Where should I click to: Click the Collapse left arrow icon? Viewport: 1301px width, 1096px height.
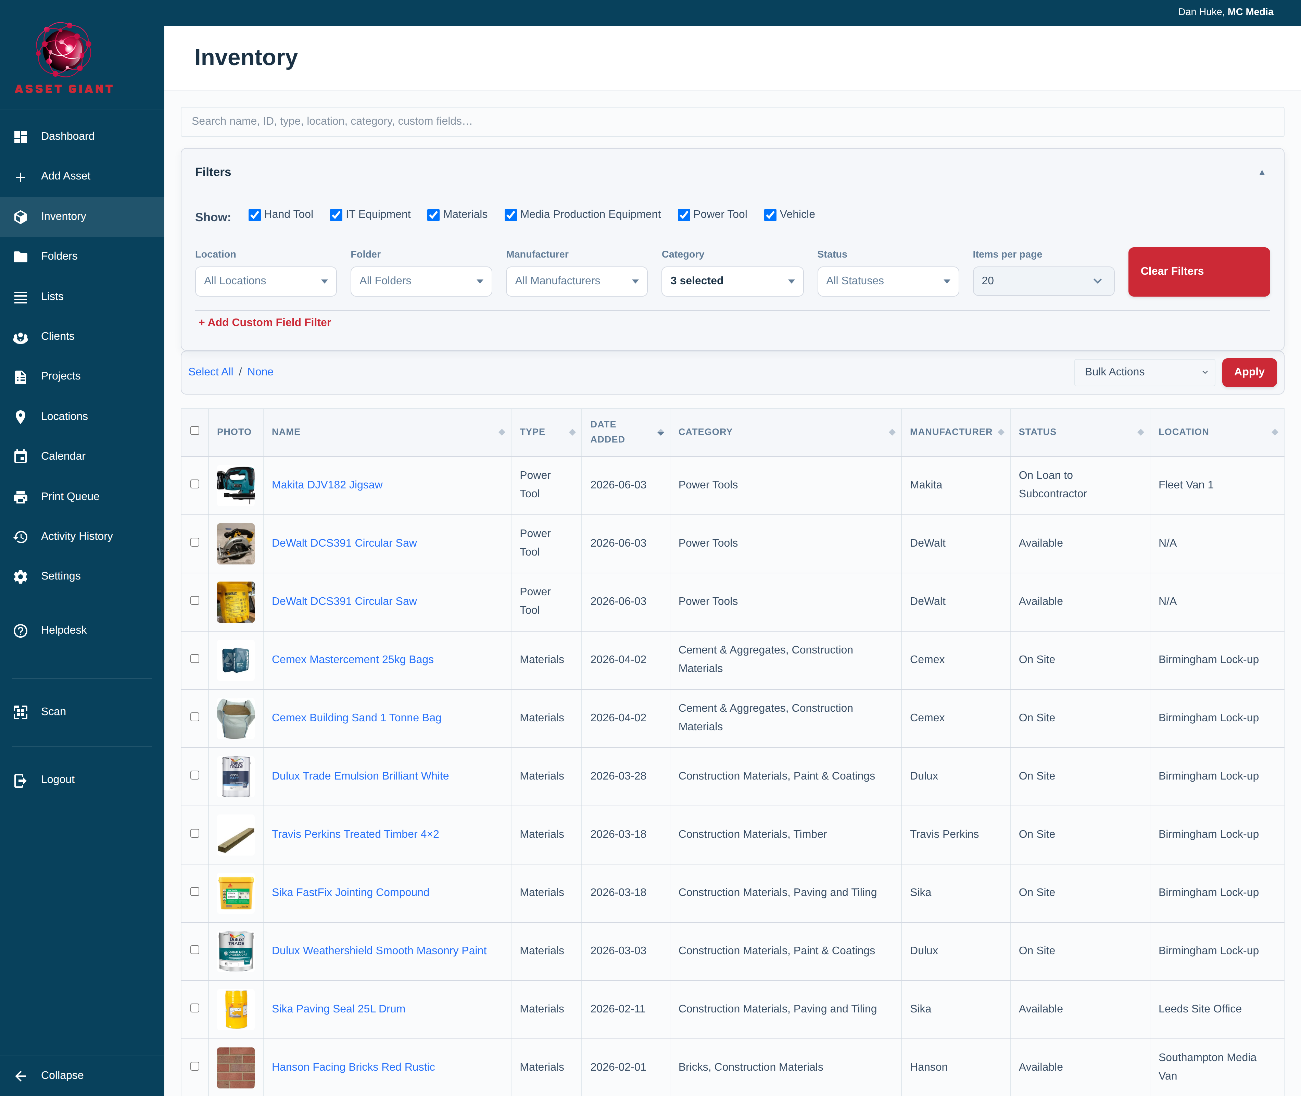21,1076
